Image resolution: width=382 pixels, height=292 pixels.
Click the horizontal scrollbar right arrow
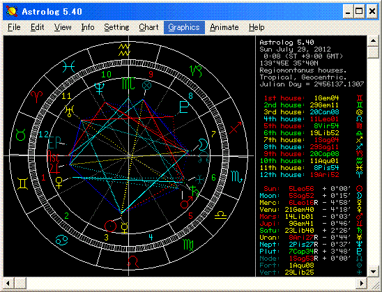362,283
